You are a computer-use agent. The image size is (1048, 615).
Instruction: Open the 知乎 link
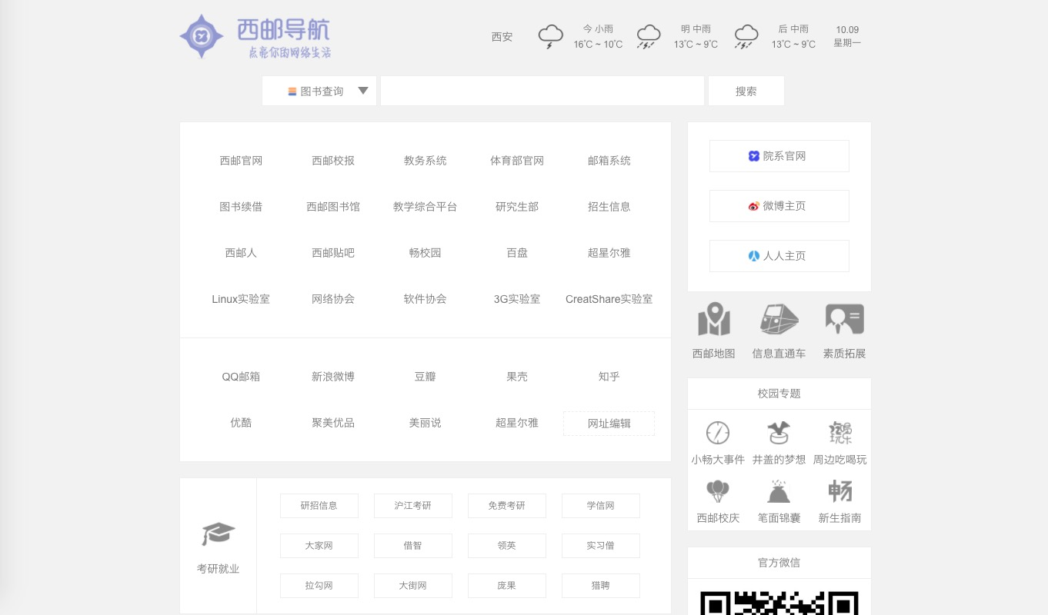coord(609,377)
